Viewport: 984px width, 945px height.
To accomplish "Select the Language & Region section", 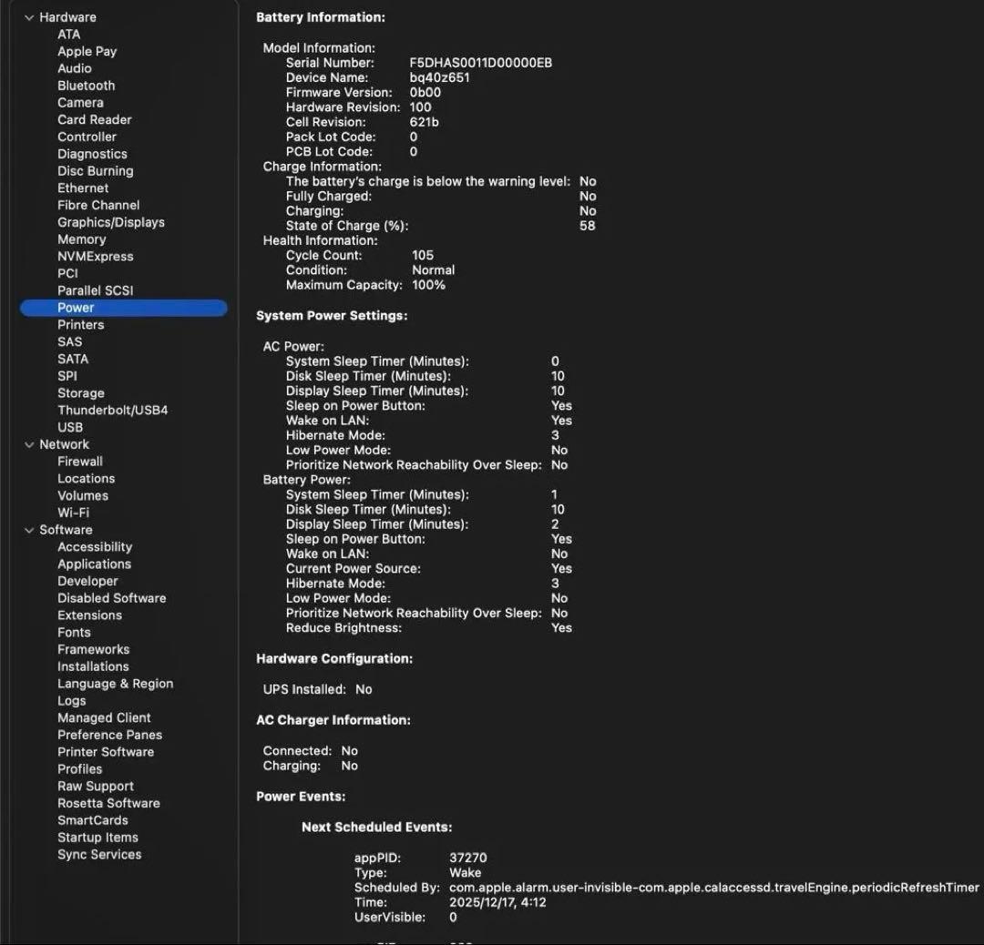I will (115, 683).
